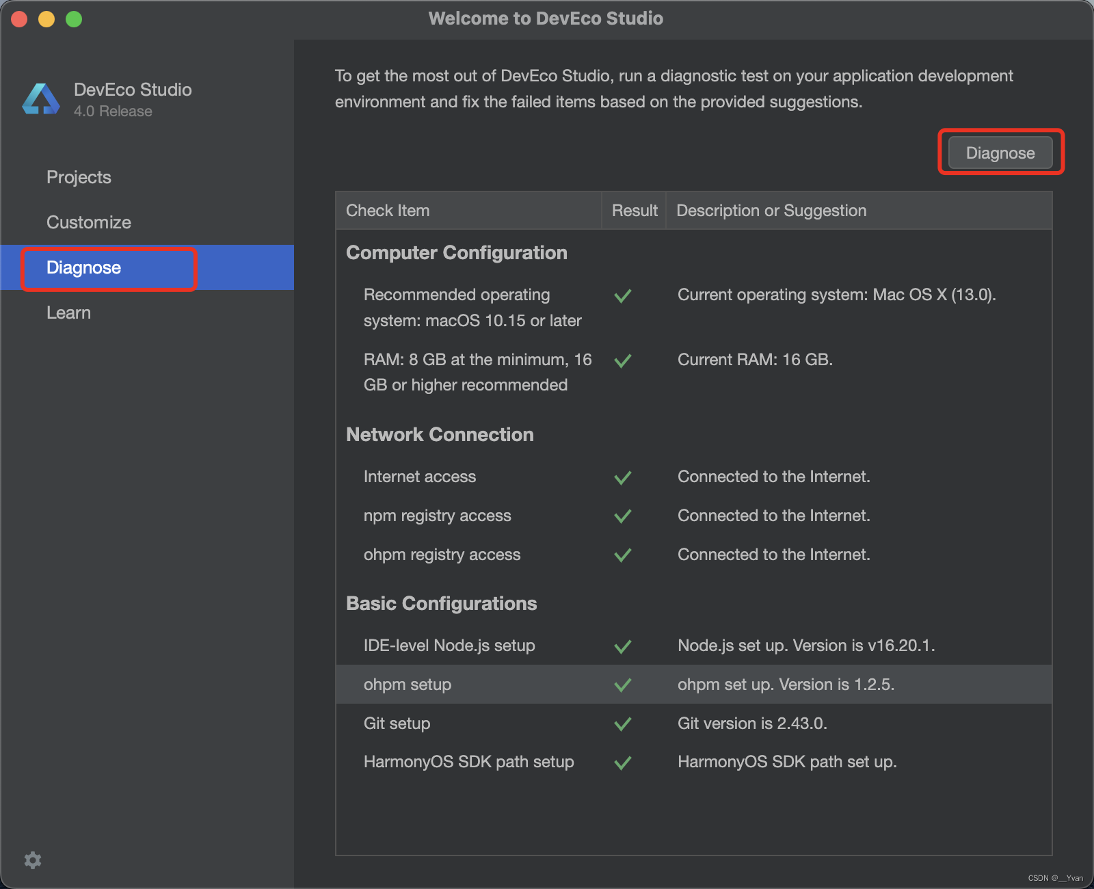Select the 'ohpm setup' check item
The width and height of the screenshot is (1094, 889).
click(408, 685)
